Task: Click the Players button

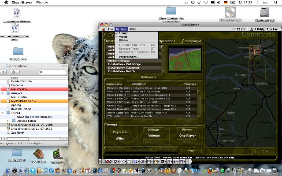Action: 187,130
